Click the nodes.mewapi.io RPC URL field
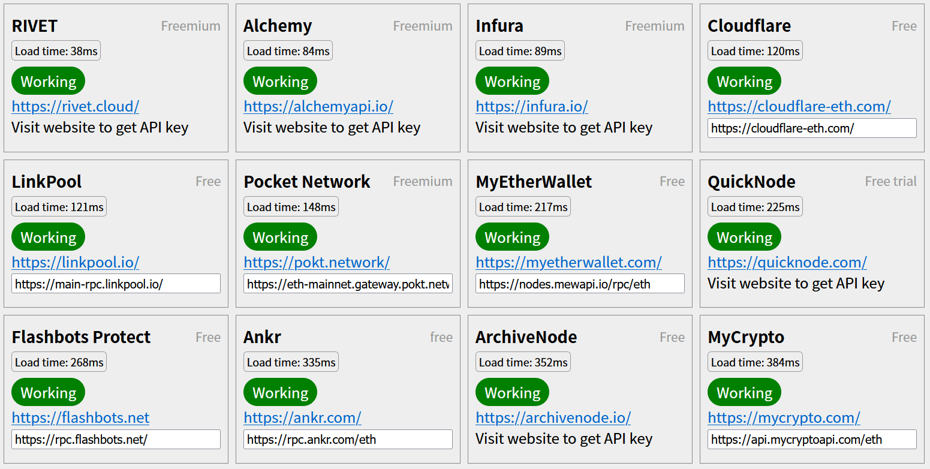Image resolution: width=930 pixels, height=469 pixels. pyautogui.click(x=580, y=284)
